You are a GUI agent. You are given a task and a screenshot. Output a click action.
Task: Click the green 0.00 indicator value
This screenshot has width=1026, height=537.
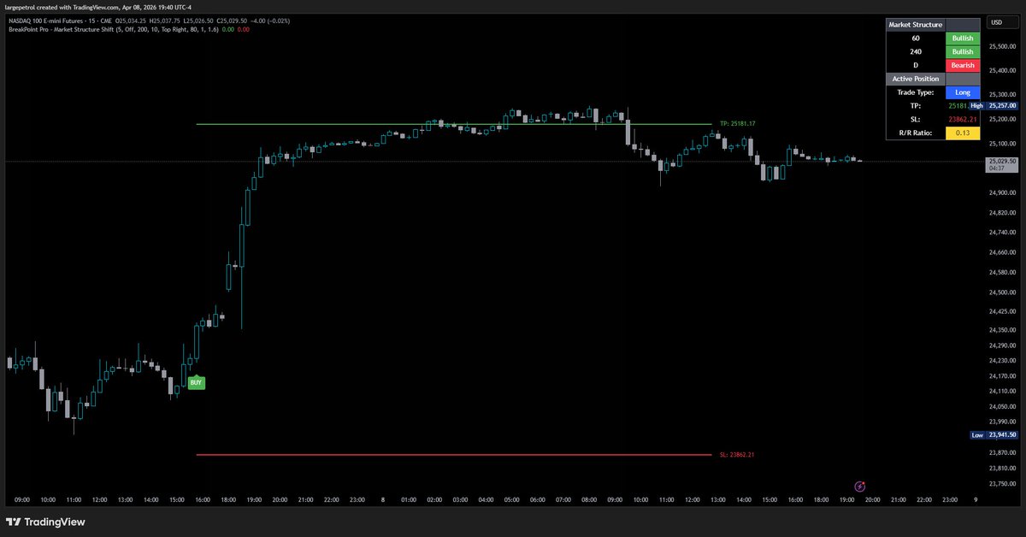point(227,29)
